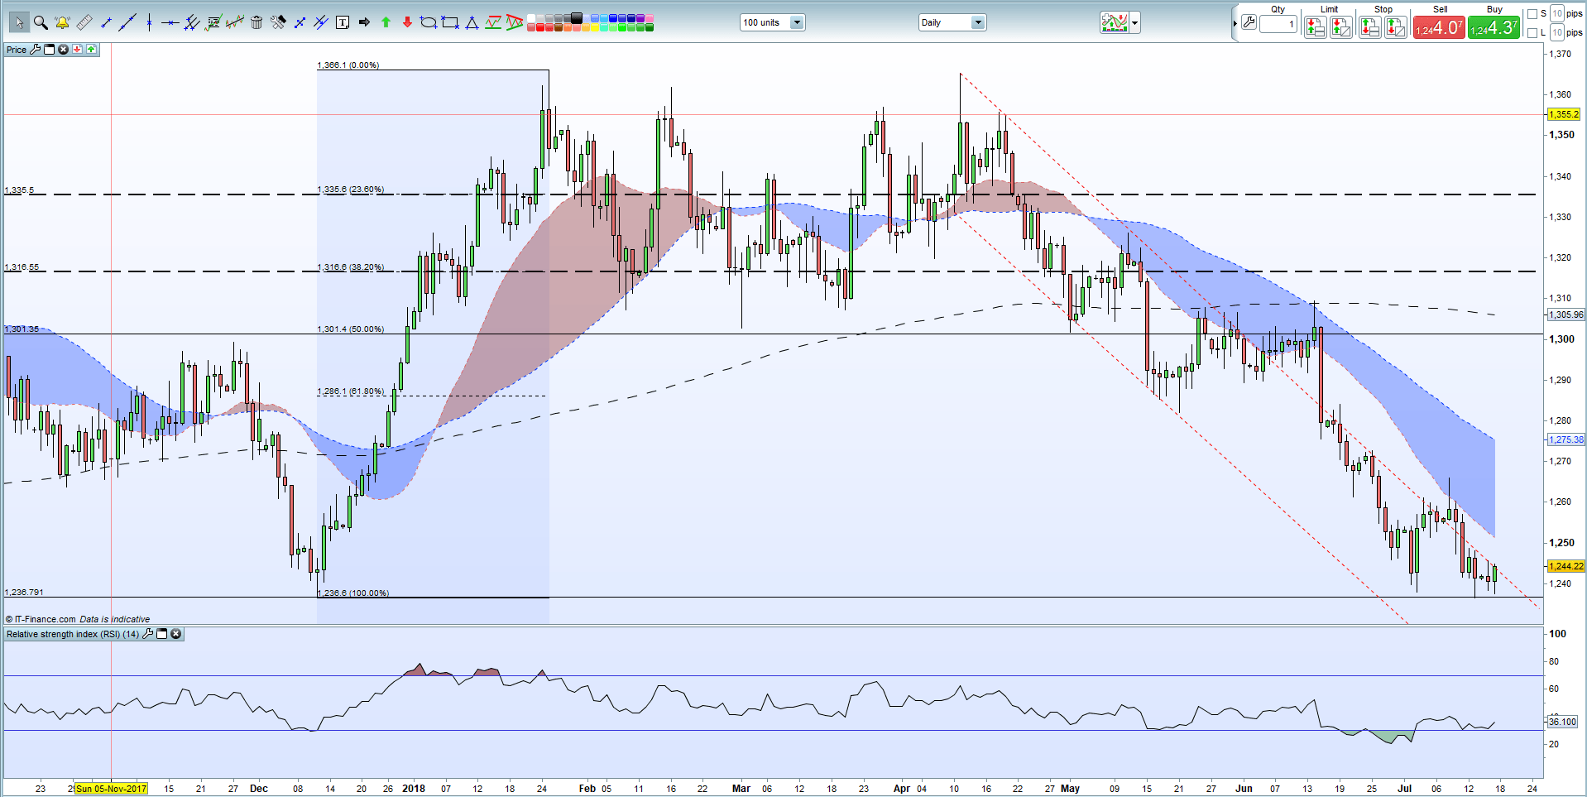Pick the bright red color swatch
This screenshot has width=1587, height=797.
(540, 27)
